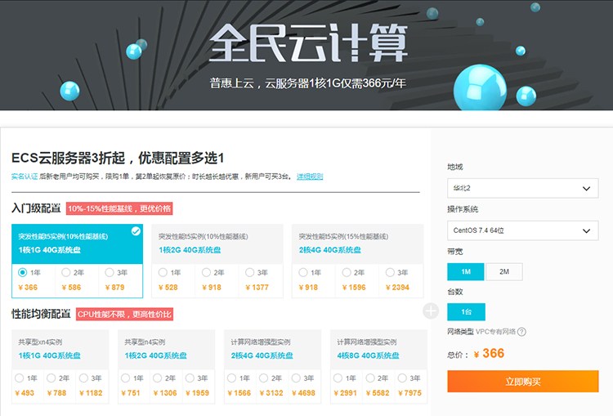The height and width of the screenshot is (416, 613).
Task: Select 1年 ¥366 plan radio for 1核1G burst instance
Action: coord(22,272)
